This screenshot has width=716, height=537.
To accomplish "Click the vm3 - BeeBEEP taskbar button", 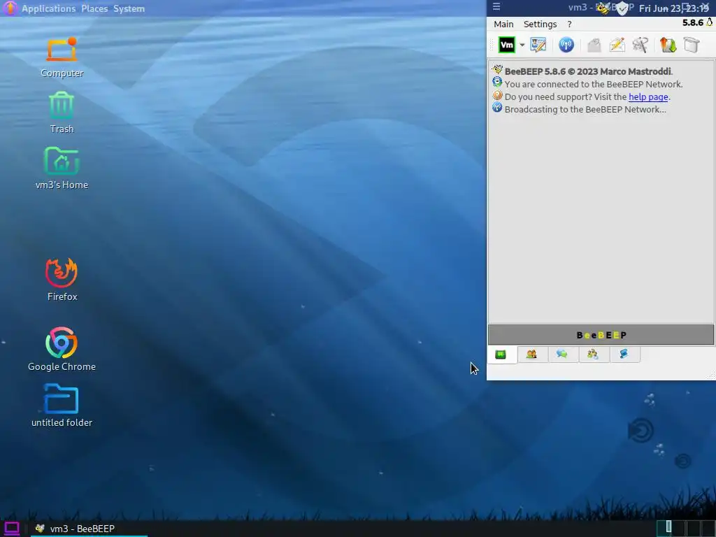I will tap(89, 529).
